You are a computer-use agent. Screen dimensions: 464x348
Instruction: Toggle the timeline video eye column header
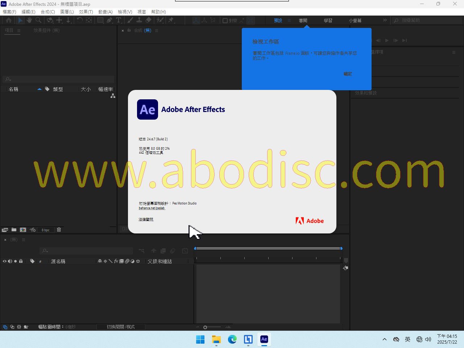(5, 261)
